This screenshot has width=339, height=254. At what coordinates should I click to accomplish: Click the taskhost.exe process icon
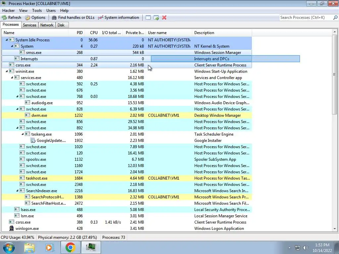pos(22,178)
